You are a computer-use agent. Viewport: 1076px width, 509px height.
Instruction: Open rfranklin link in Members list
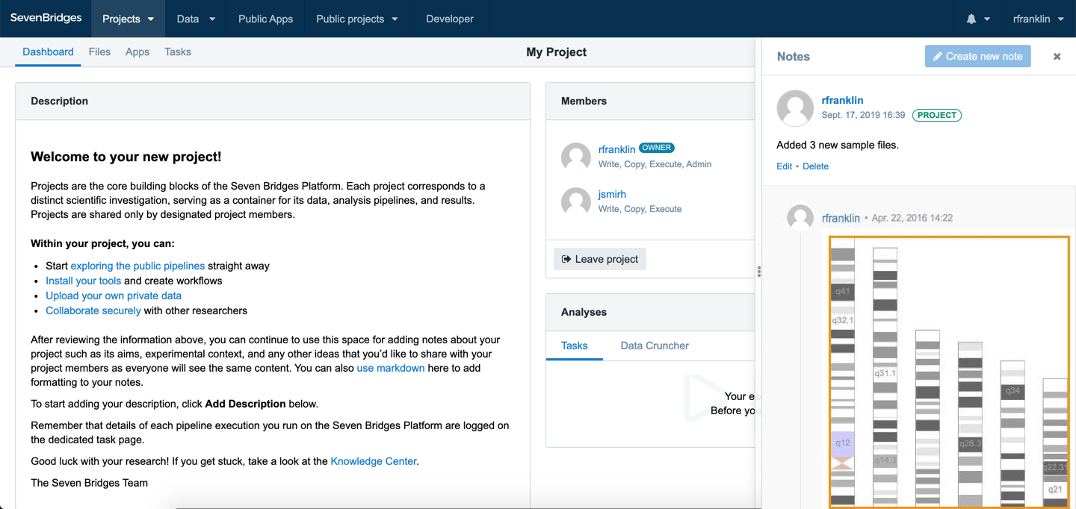click(616, 149)
